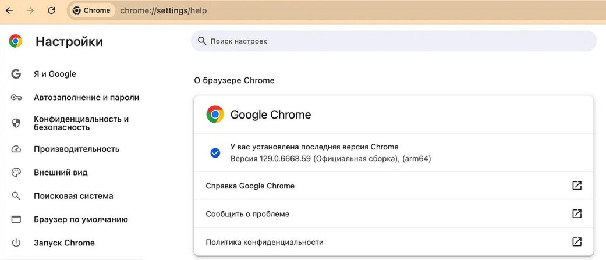Click external link icon for Справка Google Chrome

(x=577, y=186)
